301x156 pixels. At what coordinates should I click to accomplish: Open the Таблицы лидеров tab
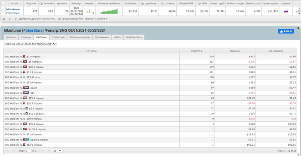click(x=80, y=37)
